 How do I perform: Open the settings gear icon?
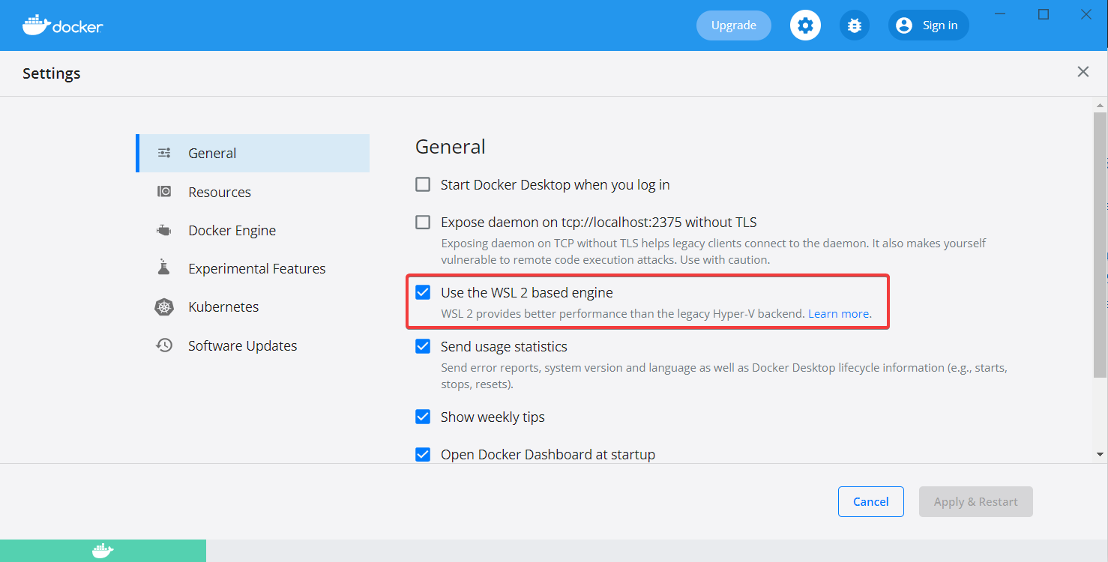[805, 25]
